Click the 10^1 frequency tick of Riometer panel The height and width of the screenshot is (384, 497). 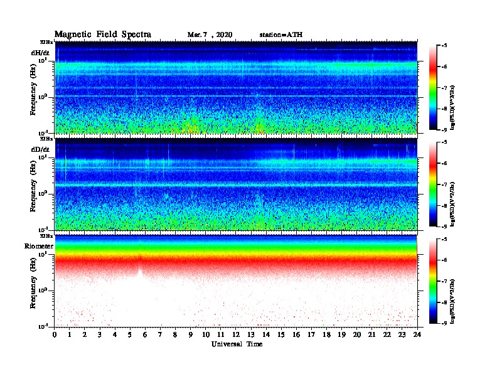point(43,254)
